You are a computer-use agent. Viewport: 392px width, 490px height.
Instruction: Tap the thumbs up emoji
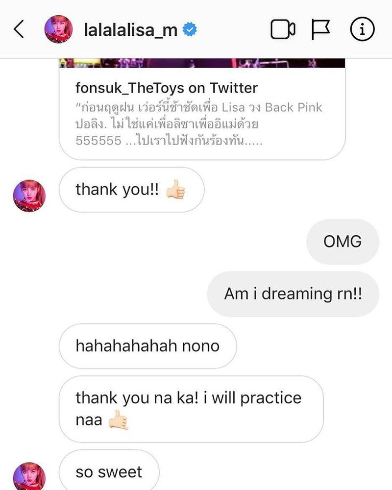176,189
